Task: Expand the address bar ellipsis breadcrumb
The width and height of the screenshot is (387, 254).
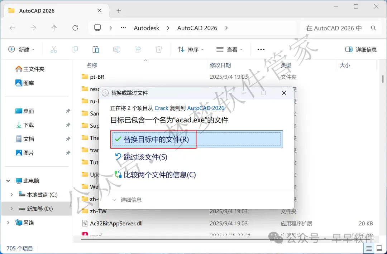Action: [x=123, y=28]
